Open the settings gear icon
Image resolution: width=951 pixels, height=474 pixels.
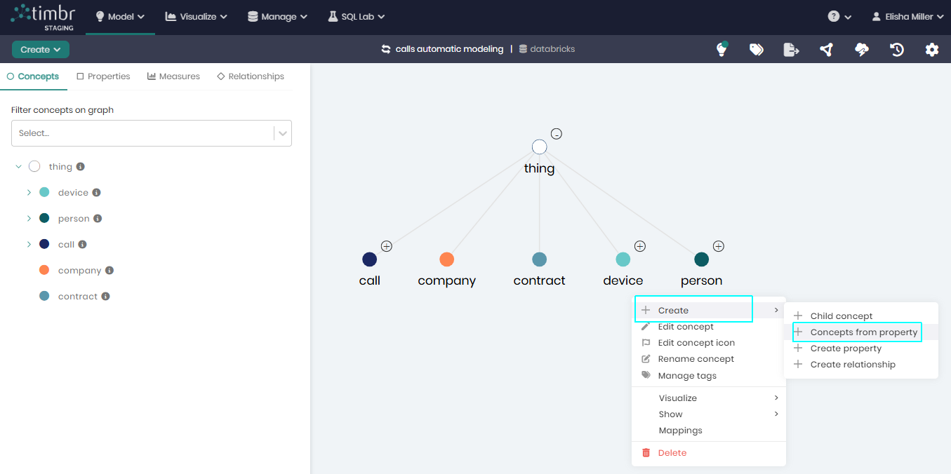click(931, 49)
